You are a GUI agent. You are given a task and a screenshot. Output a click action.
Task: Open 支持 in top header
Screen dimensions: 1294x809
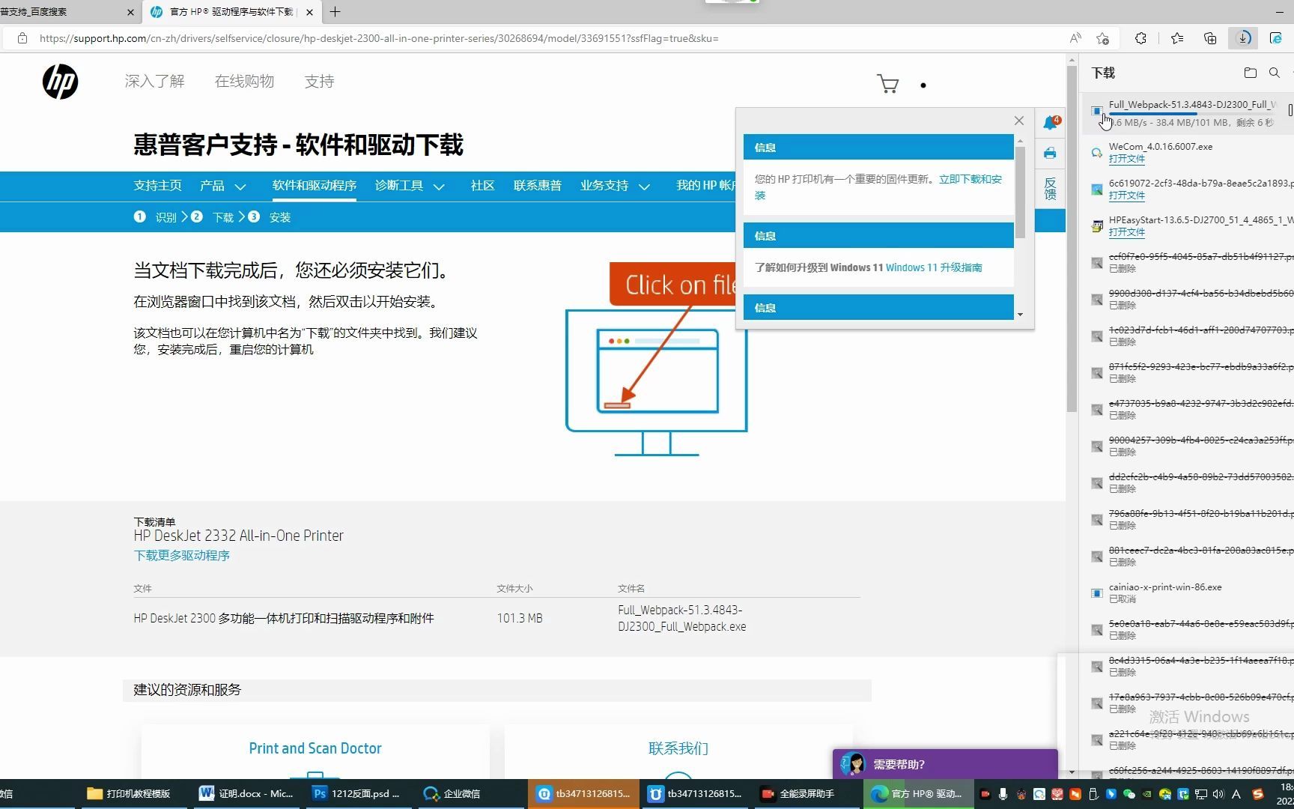pos(319,82)
